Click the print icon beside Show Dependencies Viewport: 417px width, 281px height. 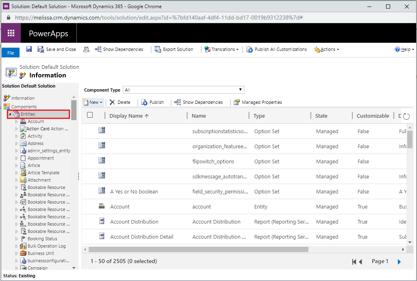point(86,49)
